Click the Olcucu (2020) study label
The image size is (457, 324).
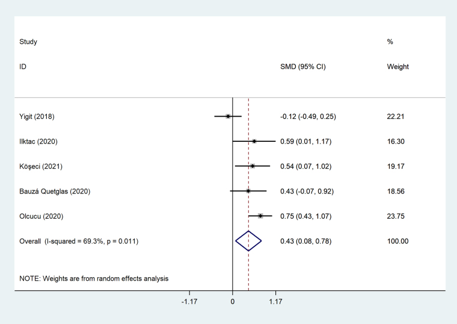pos(42,216)
